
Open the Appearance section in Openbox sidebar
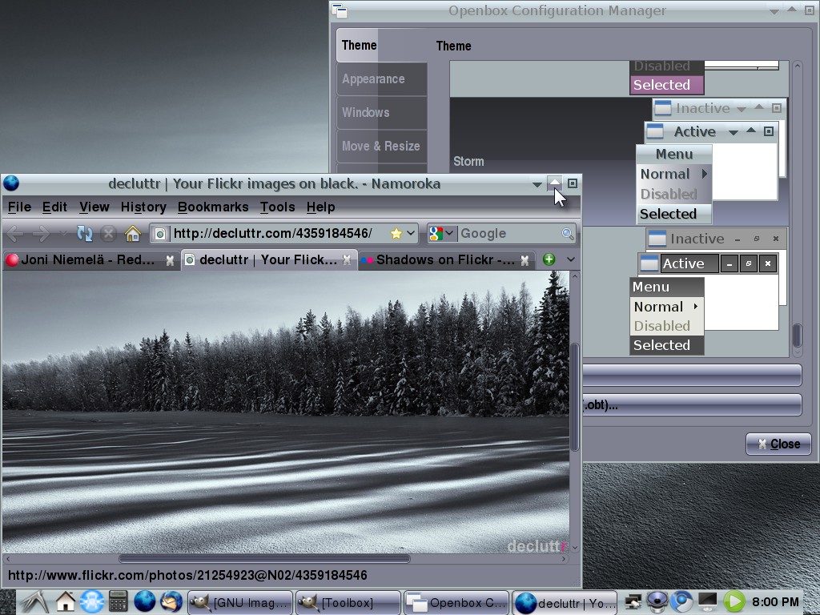click(x=381, y=79)
